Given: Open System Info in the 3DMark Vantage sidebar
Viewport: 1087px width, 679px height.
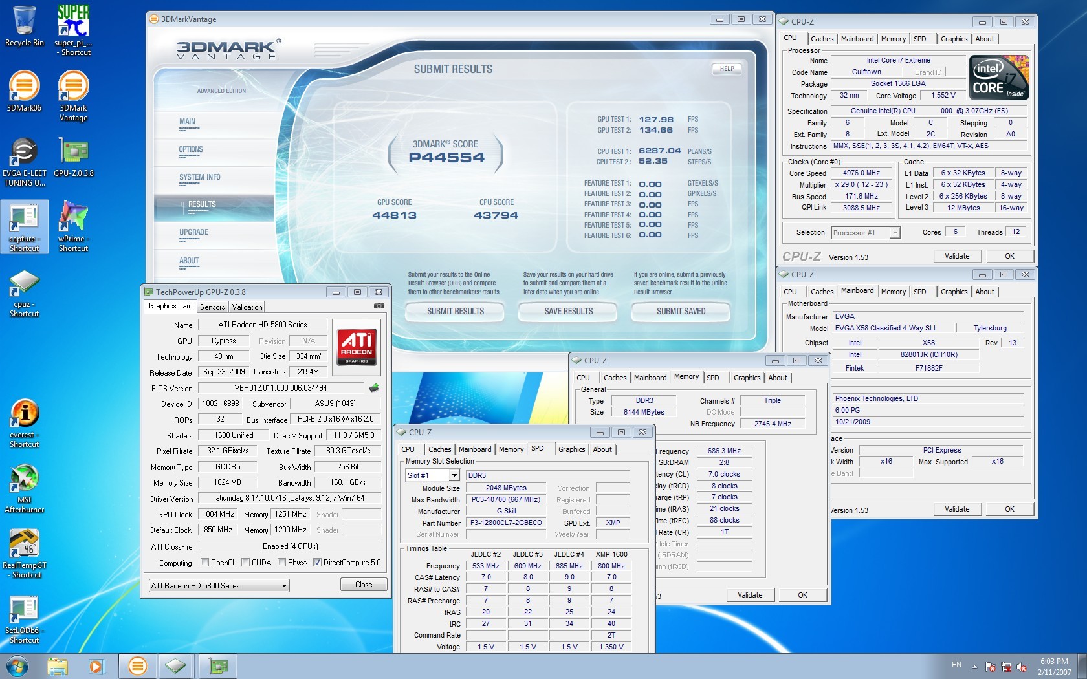Looking at the screenshot, I should coord(200,177).
